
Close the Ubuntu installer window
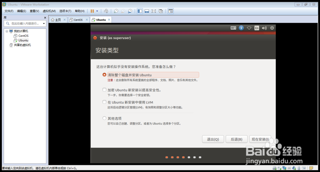[95, 38]
